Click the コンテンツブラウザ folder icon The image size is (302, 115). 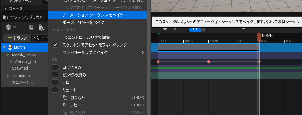(x=5, y=17)
